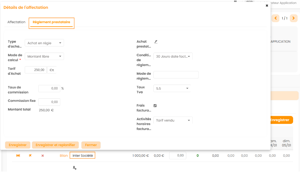Switch to the Affectation tab
Image resolution: width=300 pixels, height=172 pixels.
tap(16, 22)
